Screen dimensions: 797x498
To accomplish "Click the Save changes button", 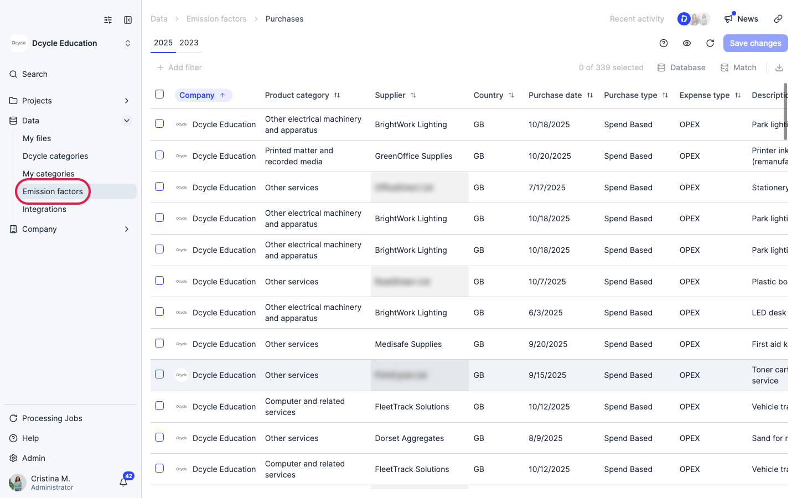I will (755, 43).
